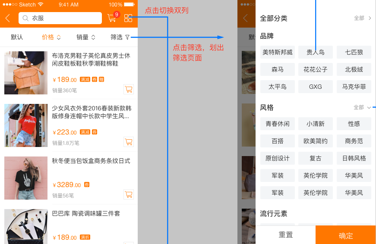
Task: Open the leather bag product thumbnail
Action: pos(26,73)
